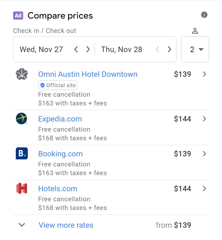
Task: Open Expedia.com rate details arrow
Action: click(205, 119)
